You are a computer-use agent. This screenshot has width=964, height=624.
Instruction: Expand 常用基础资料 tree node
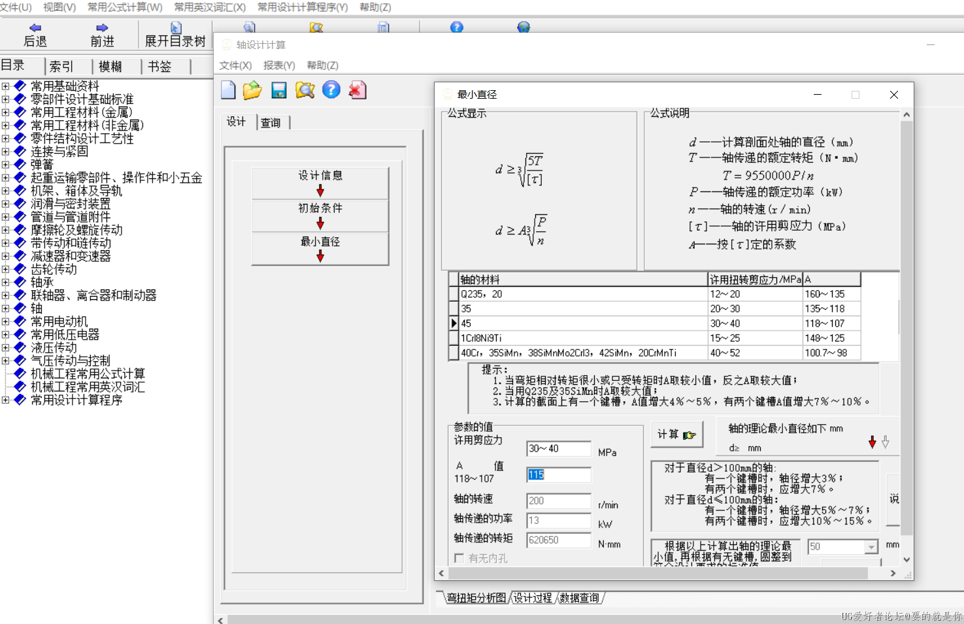click(5, 86)
